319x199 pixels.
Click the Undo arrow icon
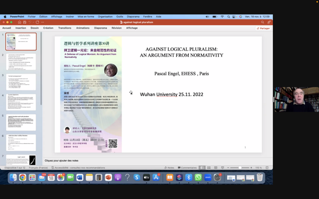point(30,22)
